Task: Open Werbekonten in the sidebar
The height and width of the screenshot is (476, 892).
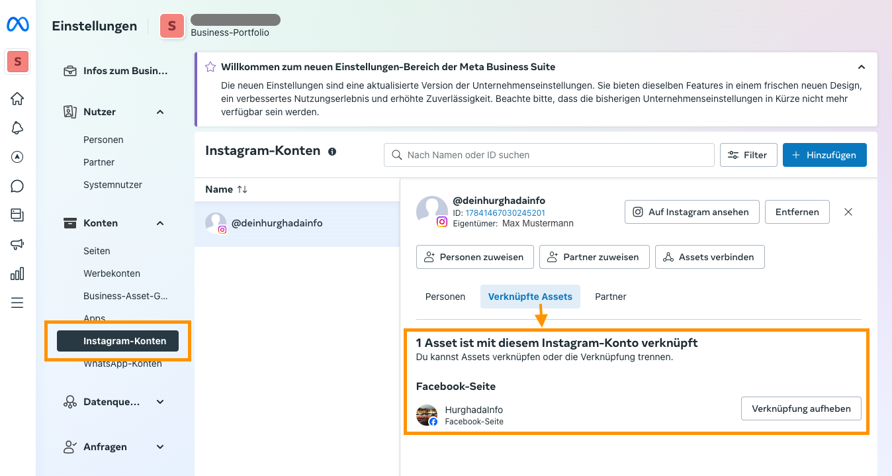Action: pyautogui.click(x=112, y=273)
